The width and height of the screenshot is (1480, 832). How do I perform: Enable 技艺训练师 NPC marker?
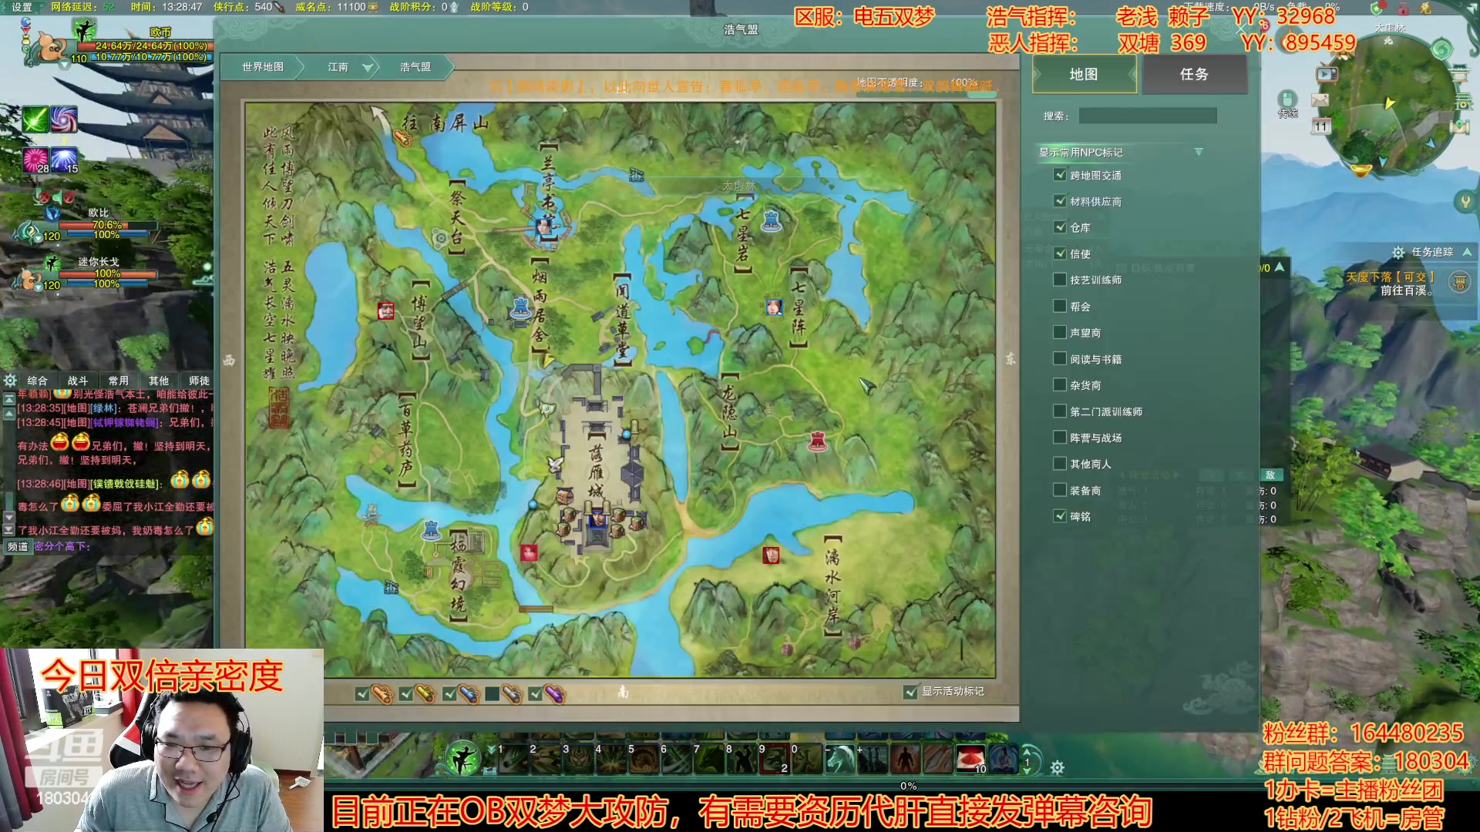coord(1060,280)
